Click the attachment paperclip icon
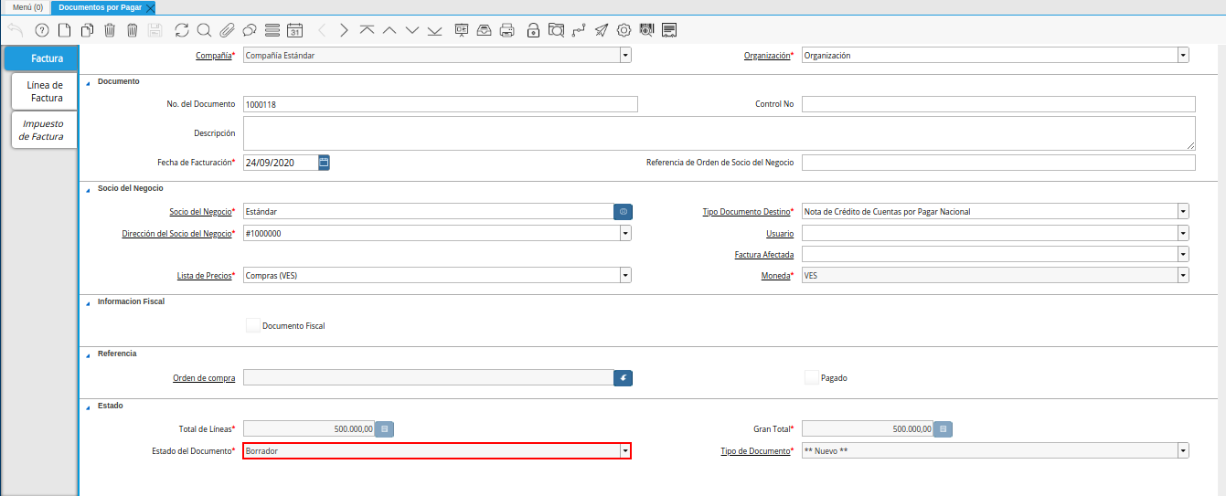 (227, 30)
